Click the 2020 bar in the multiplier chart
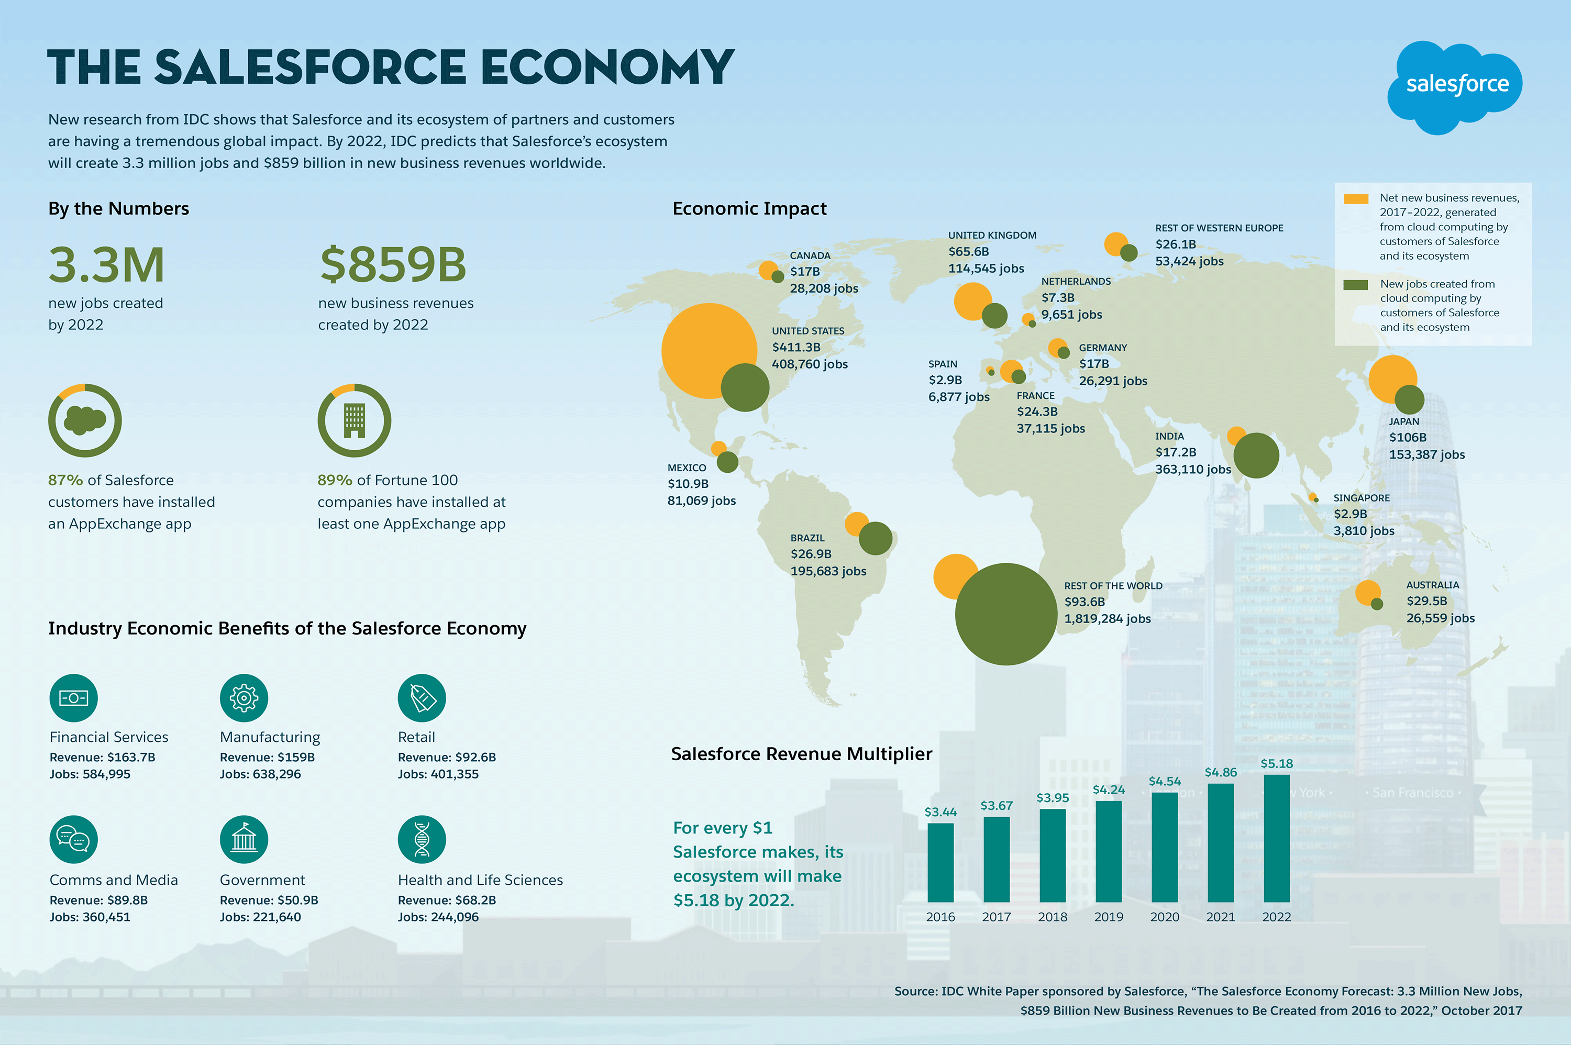Screen dimensions: 1571x1045 pyautogui.click(x=1165, y=847)
